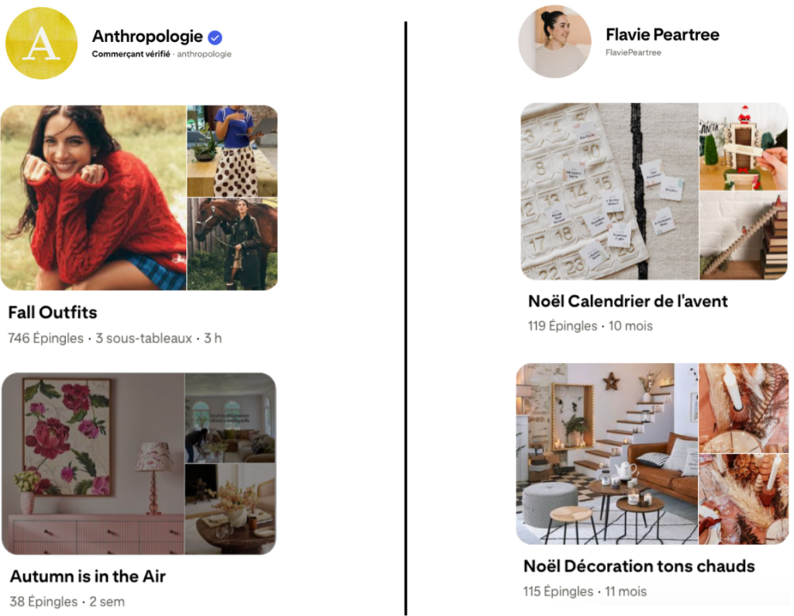794x616 pixels.
Task: Open the Fall Outfits board title
Action: [53, 313]
